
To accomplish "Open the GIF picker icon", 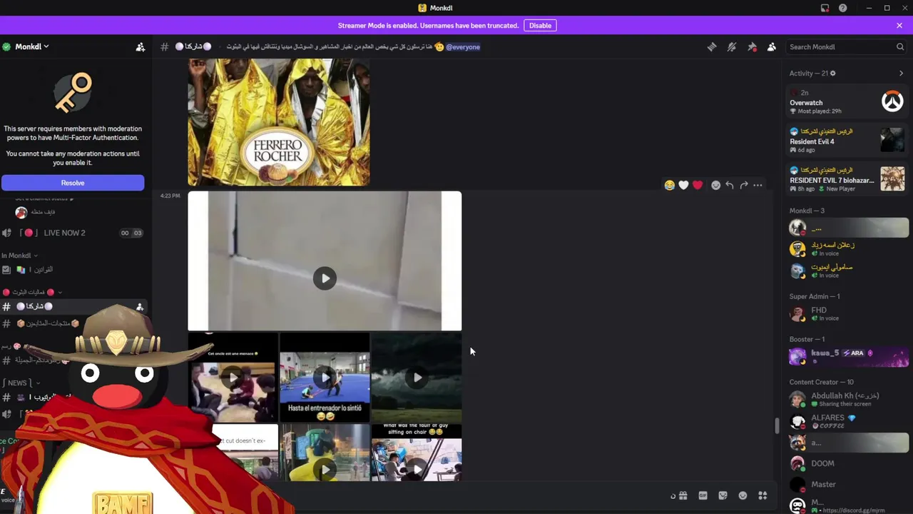I will tap(703, 495).
